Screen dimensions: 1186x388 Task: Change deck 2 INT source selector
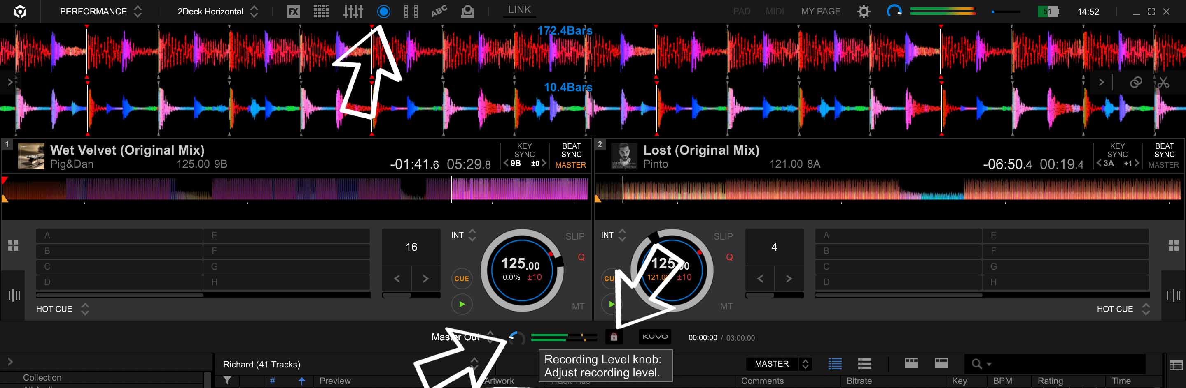click(614, 236)
